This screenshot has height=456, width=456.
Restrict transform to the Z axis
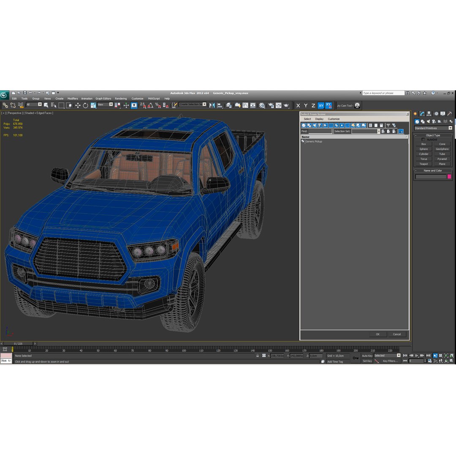(x=313, y=106)
